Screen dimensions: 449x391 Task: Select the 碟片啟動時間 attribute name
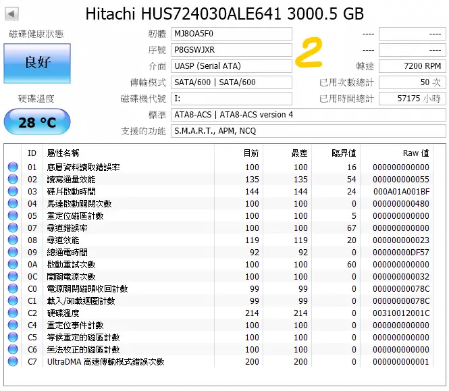(x=71, y=191)
